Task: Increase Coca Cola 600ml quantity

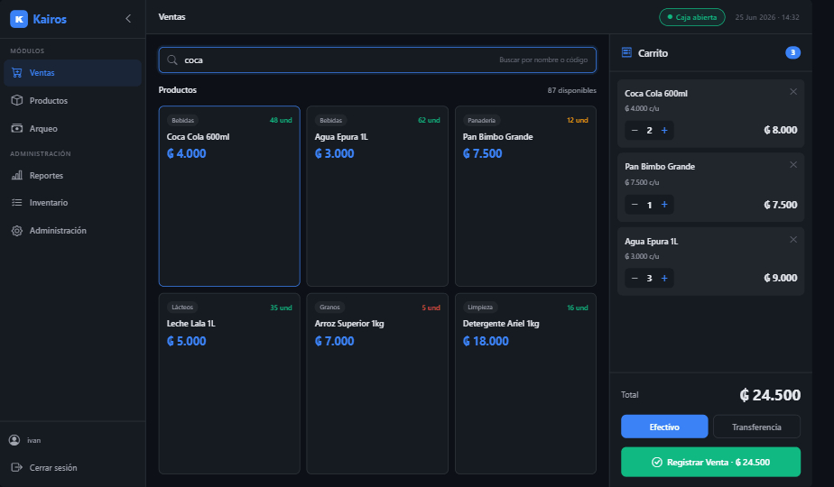Action: [664, 130]
